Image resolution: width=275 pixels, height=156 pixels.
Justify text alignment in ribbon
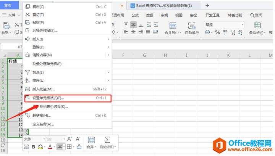click(148, 32)
